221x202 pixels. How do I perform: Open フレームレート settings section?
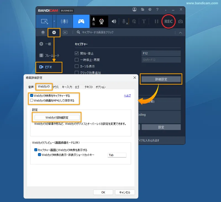pyautogui.click(x=49, y=55)
